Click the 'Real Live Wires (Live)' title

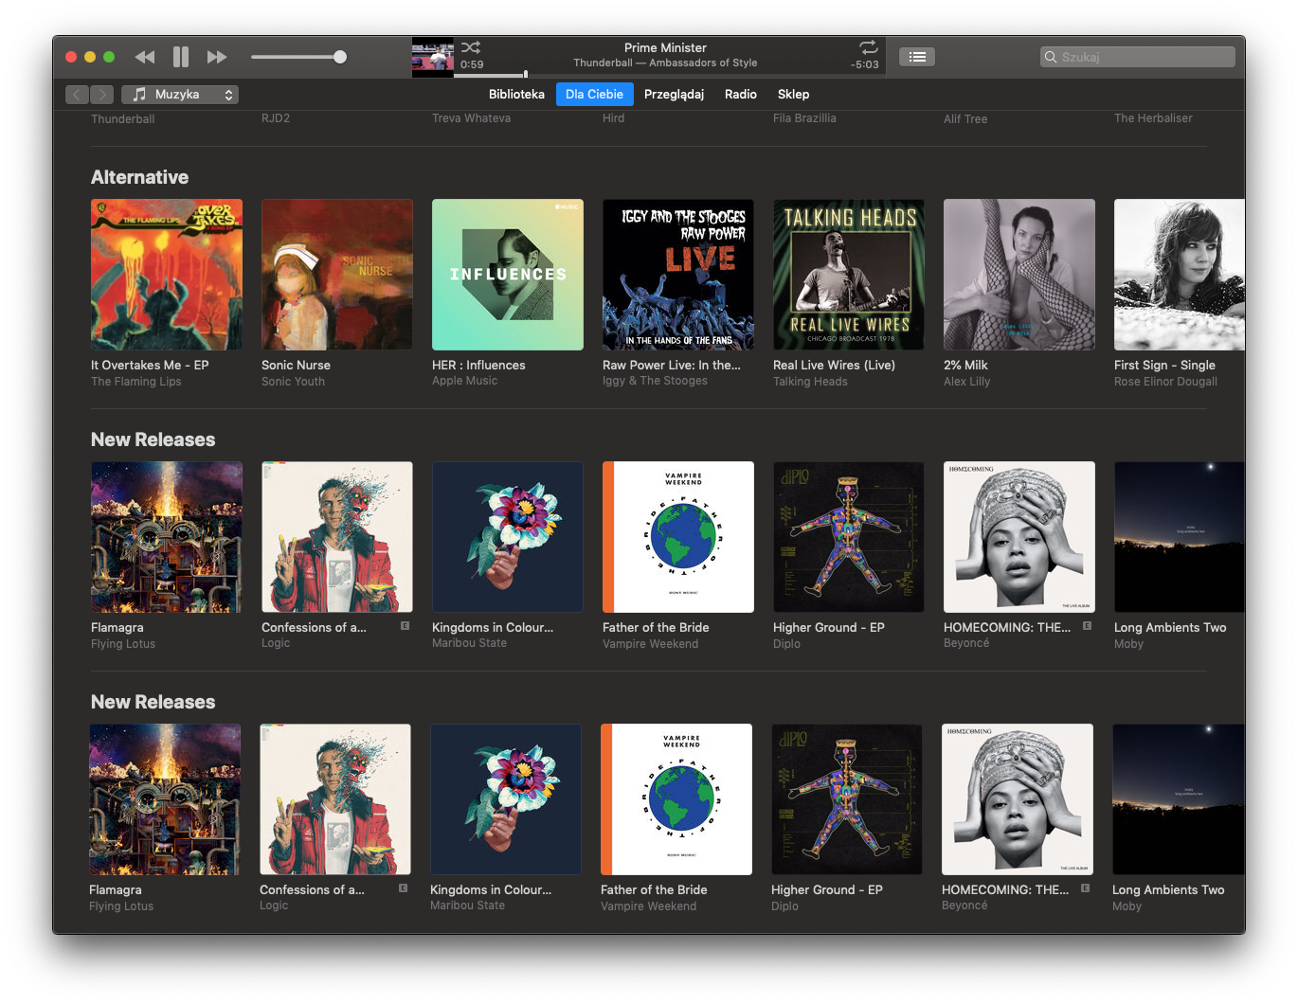click(x=834, y=365)
